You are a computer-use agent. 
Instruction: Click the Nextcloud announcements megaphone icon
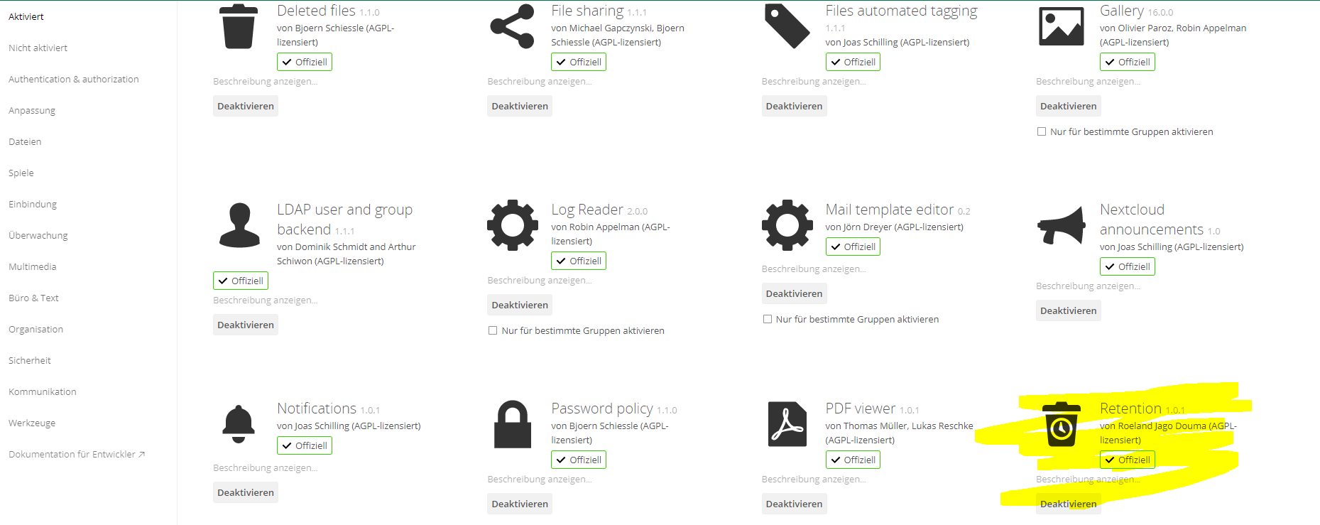pyautogui.click(x=1061, y=225)
